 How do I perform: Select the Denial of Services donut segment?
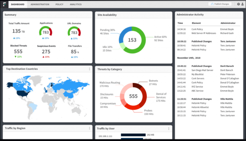[x=143, y=97]
